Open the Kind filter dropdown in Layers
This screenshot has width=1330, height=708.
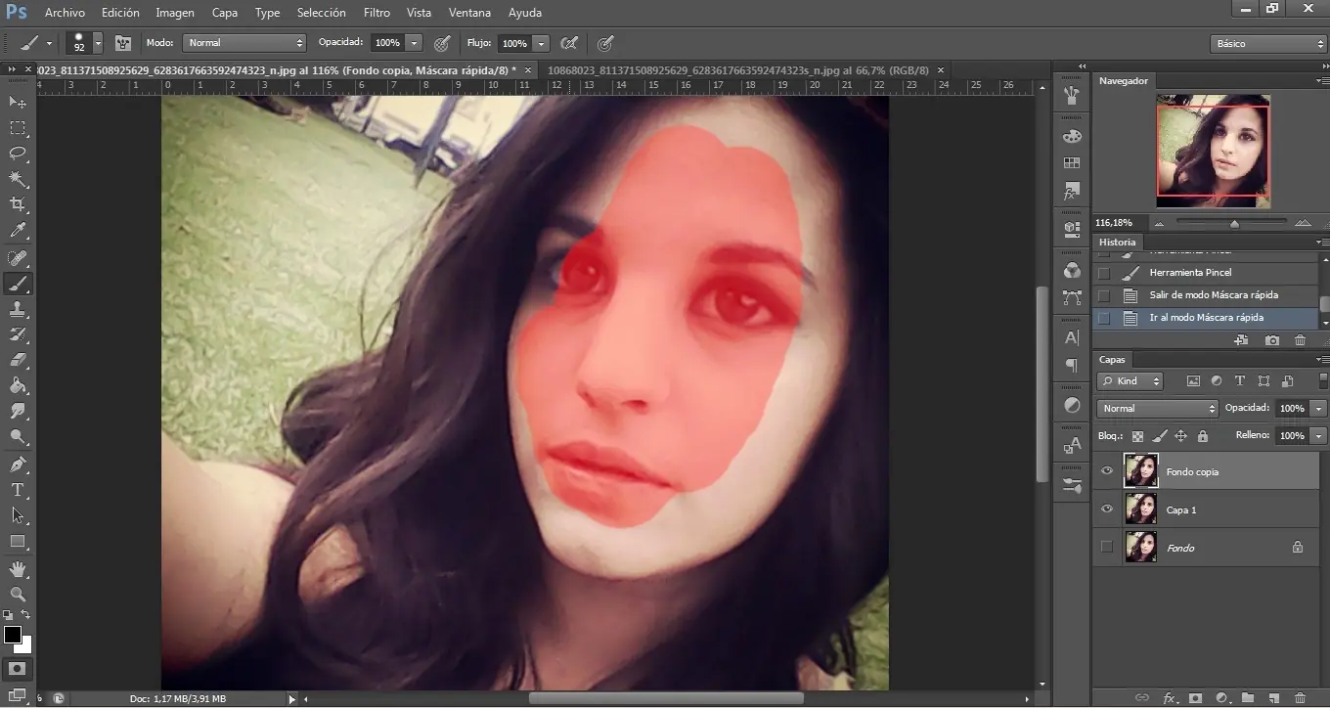(x=1130, y=381)
